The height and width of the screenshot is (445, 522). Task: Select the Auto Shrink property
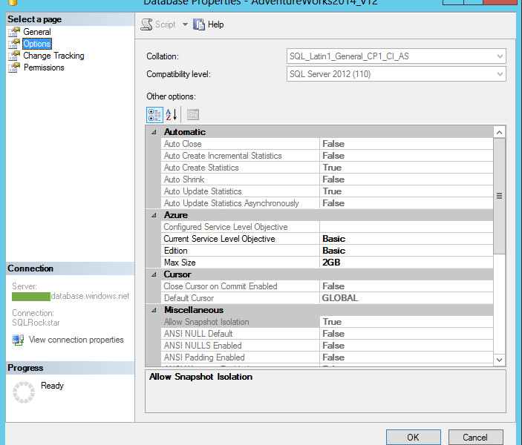click(327, 179)
